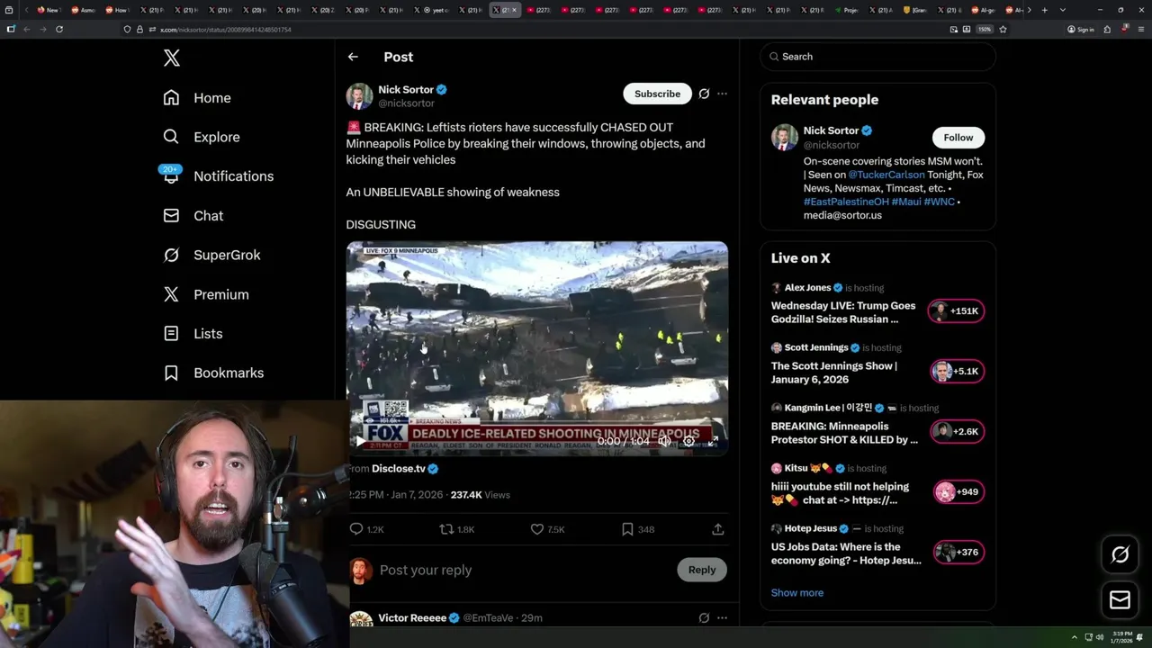Open the list all tabs dropdown
The image size is (1152, 648).
coord(1063,10)
